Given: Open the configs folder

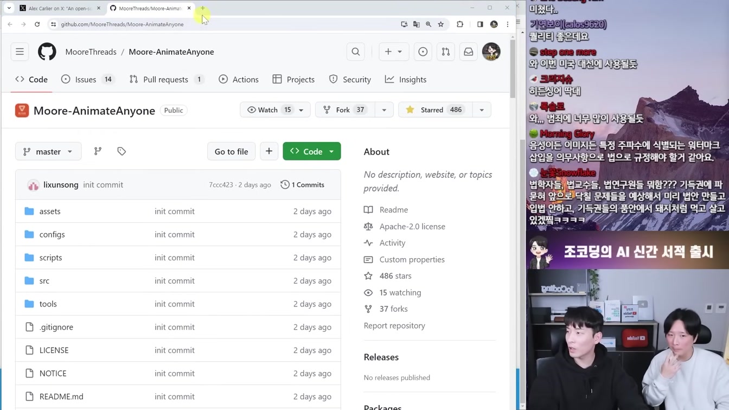Looking at the screenshot, I should [52, 235].
